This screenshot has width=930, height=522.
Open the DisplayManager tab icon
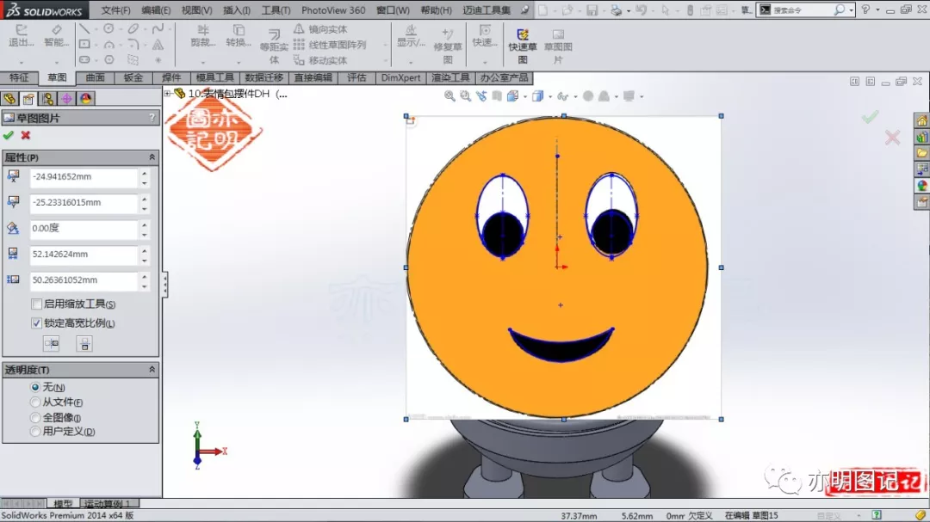point(85,98)
